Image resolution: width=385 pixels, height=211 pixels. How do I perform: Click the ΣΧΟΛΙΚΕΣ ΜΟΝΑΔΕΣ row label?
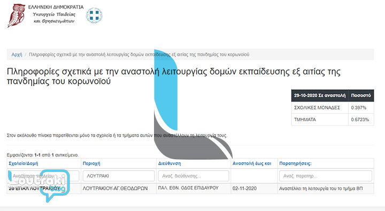pyautogui.click(x=317, y=107)
